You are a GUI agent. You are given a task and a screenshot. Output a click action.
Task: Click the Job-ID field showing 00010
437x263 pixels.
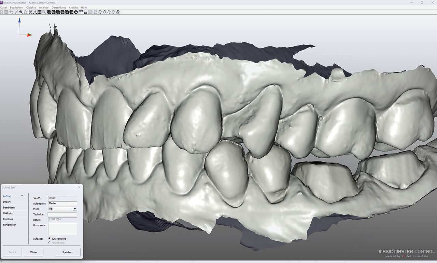click(x=62, y=198)
